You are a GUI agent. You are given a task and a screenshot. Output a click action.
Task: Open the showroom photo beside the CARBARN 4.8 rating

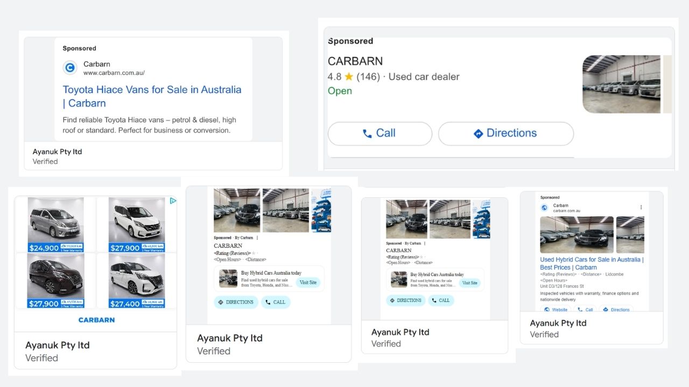pos(621,84)
